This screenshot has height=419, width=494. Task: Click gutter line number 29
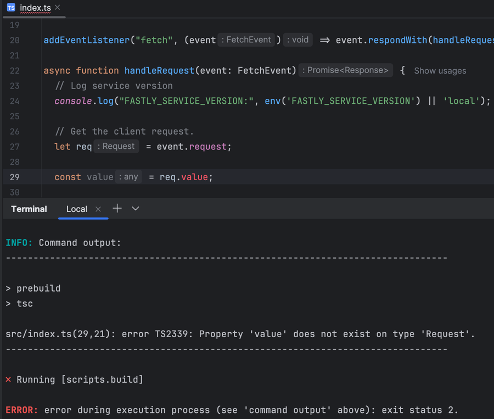(x=14, y=177)
